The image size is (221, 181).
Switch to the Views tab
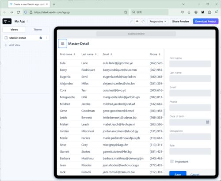coord(14,30)
